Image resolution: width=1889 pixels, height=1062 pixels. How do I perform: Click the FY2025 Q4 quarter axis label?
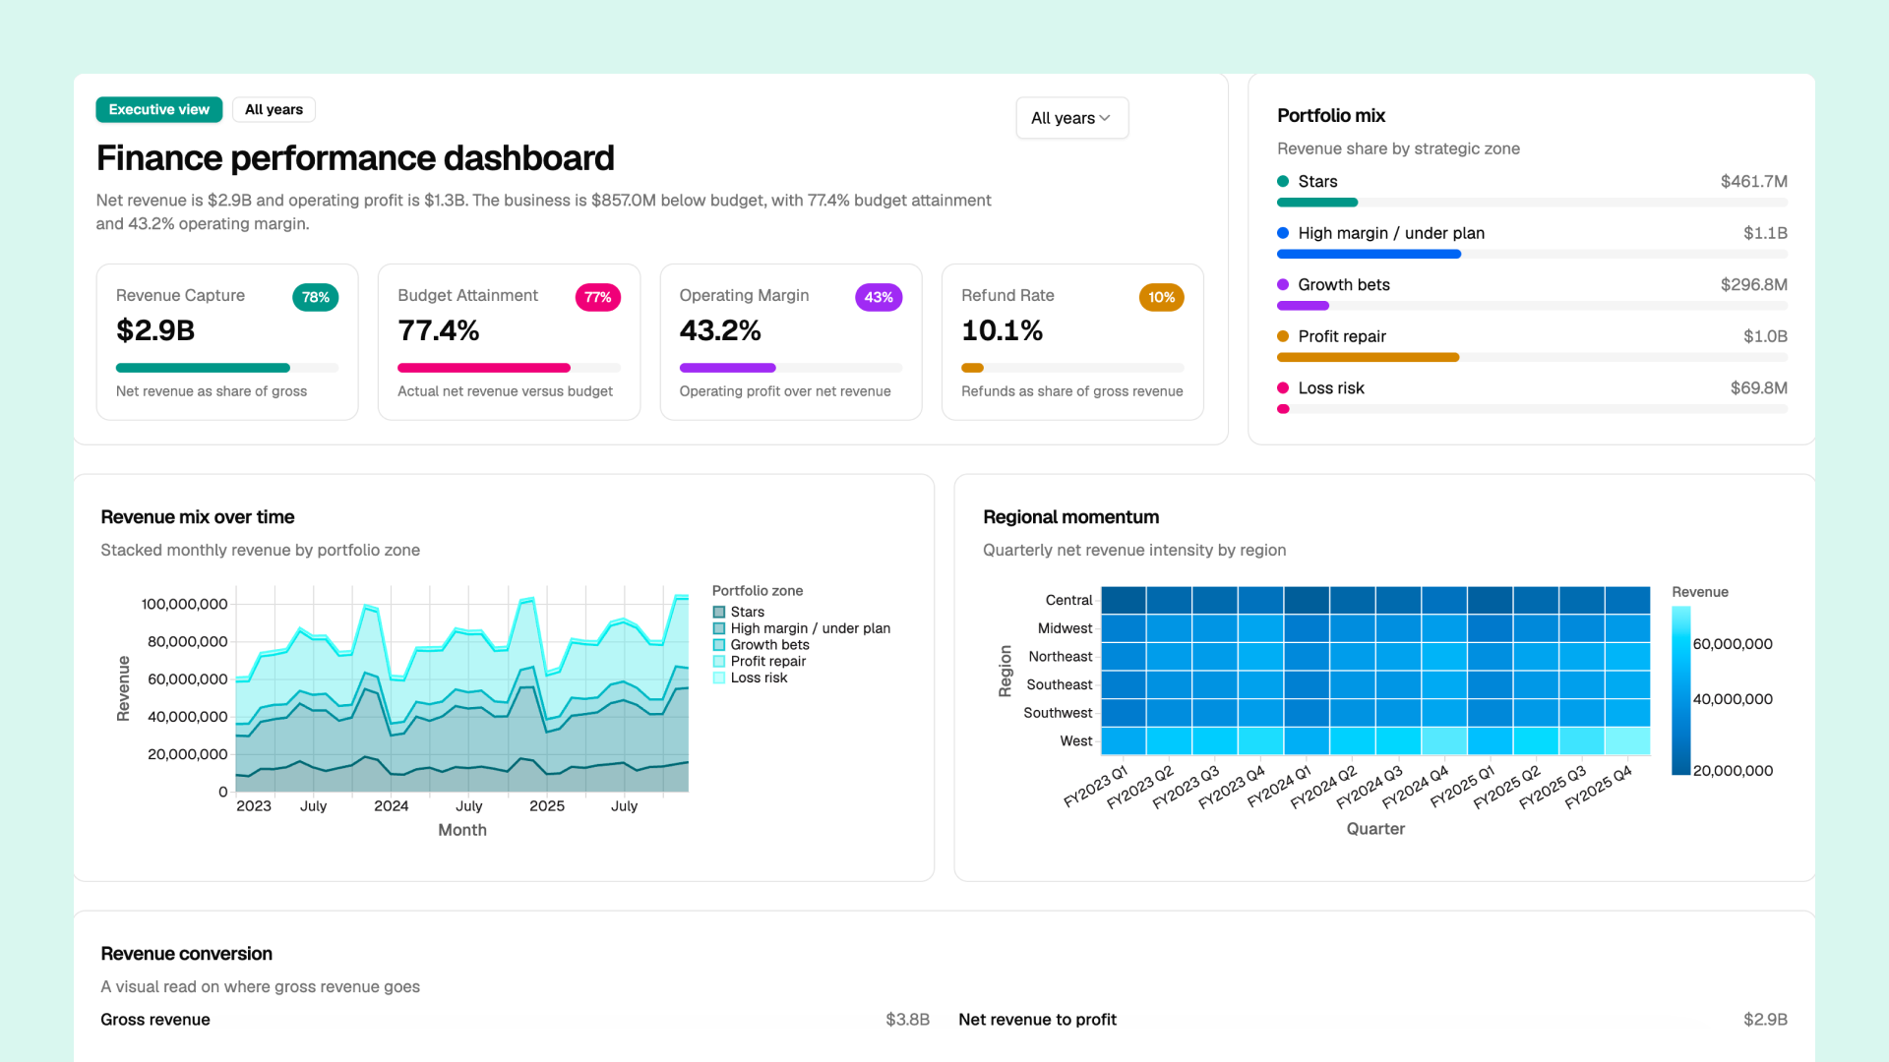tap(1598, 787)
